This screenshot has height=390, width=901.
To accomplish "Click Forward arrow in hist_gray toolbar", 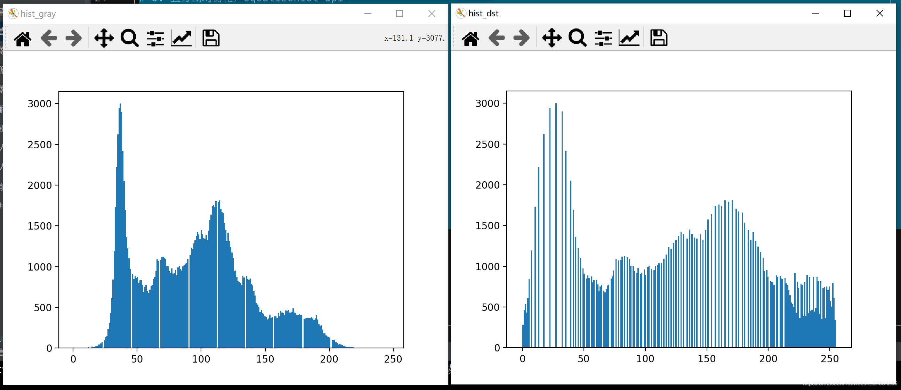I will tap(74, 38).
